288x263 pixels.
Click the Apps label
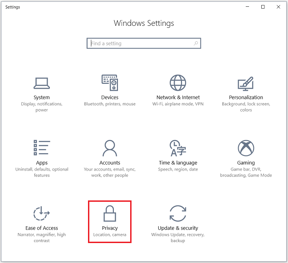pyautogui.click(x=42, y=163)
